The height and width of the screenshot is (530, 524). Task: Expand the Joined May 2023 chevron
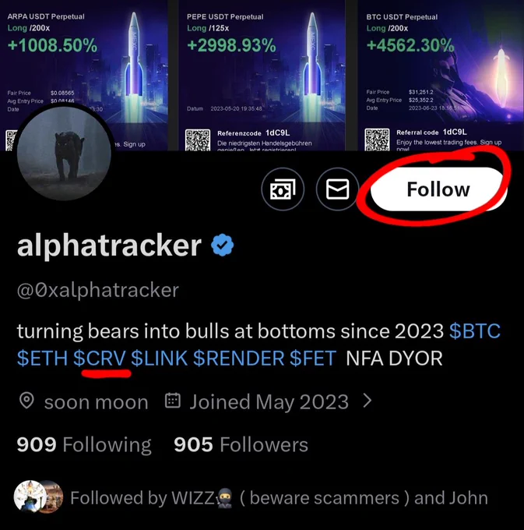[368, 401]
